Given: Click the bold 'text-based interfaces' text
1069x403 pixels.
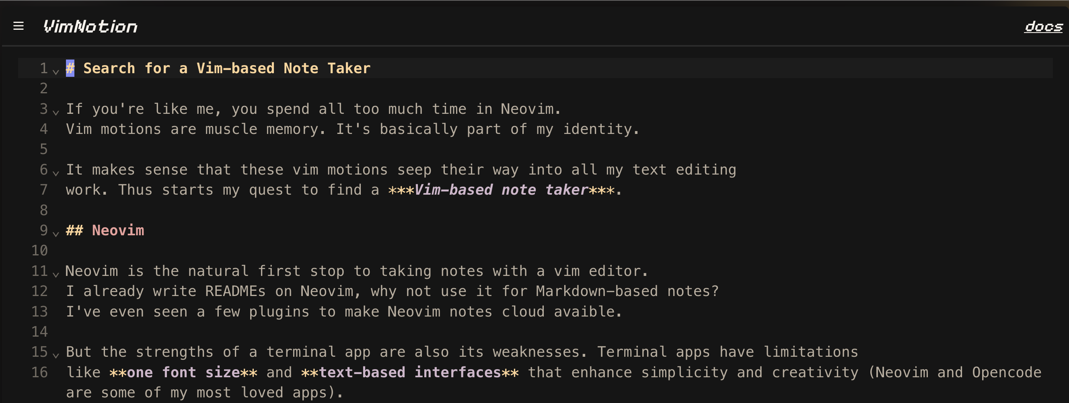Looking at the screenshot, I should 409,372.
